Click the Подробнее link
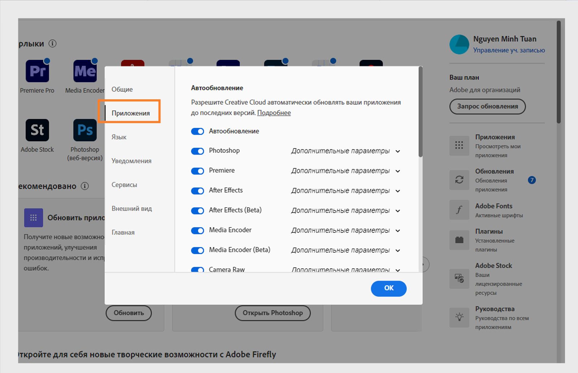 click(x=274, y=113)
